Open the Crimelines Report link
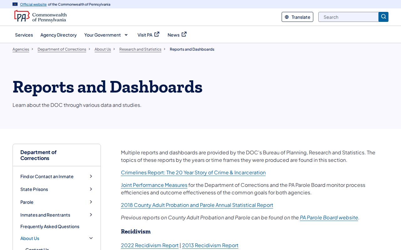Viewport: 401px width, 250px height. tap(193, 172)
